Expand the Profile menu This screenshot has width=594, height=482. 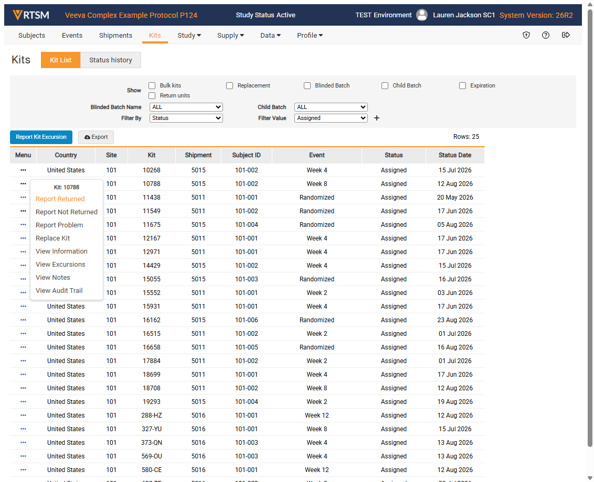(310, 36)
